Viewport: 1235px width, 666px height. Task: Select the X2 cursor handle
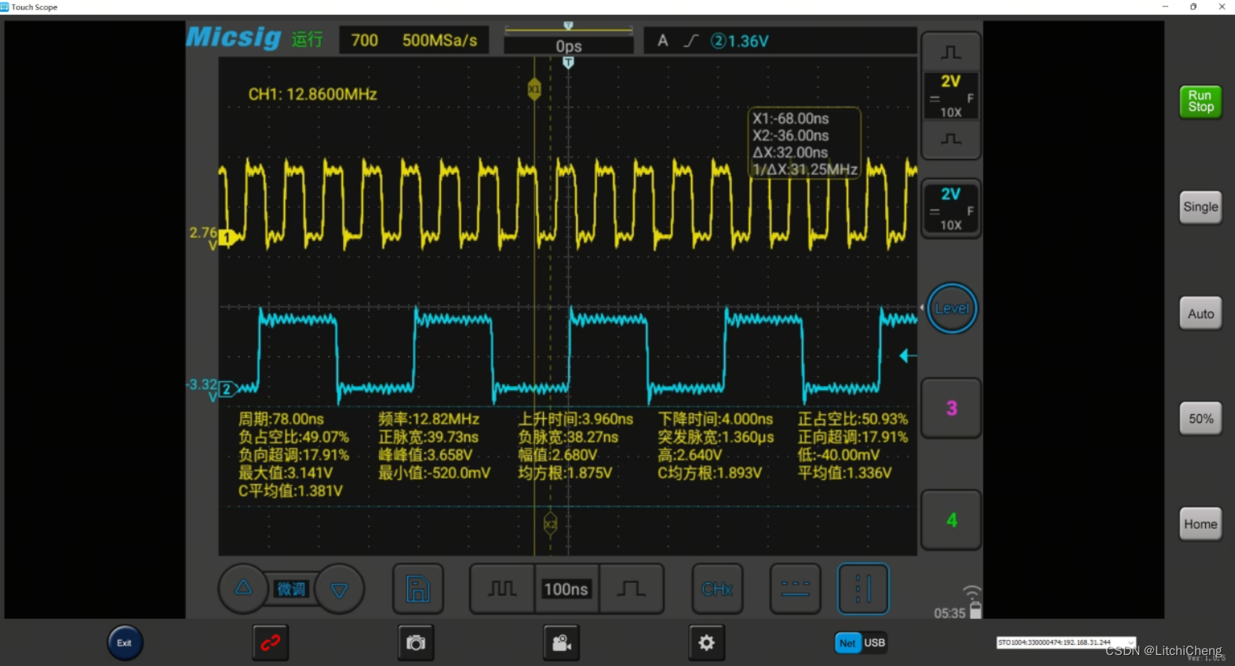(550, 524)
